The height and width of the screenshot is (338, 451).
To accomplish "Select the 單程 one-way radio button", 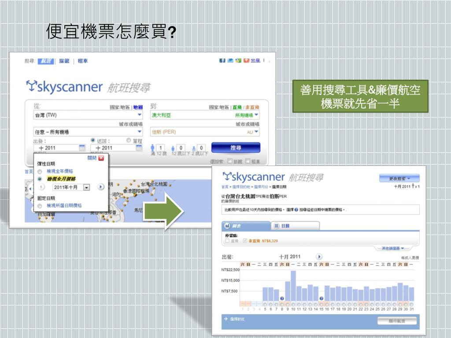I will [x=129, y=140].
